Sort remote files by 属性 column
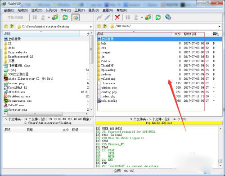Screen dimensions: 225x176 click(216, 34)
